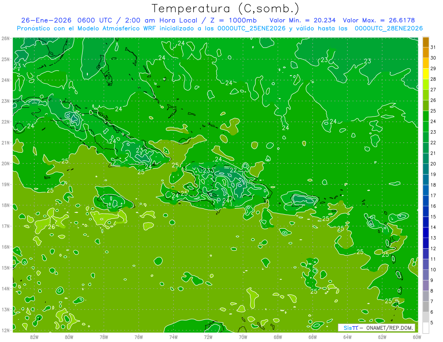Click the '12N' latitude axis label
The image size is (443, 342).
[x=6, y=330]
